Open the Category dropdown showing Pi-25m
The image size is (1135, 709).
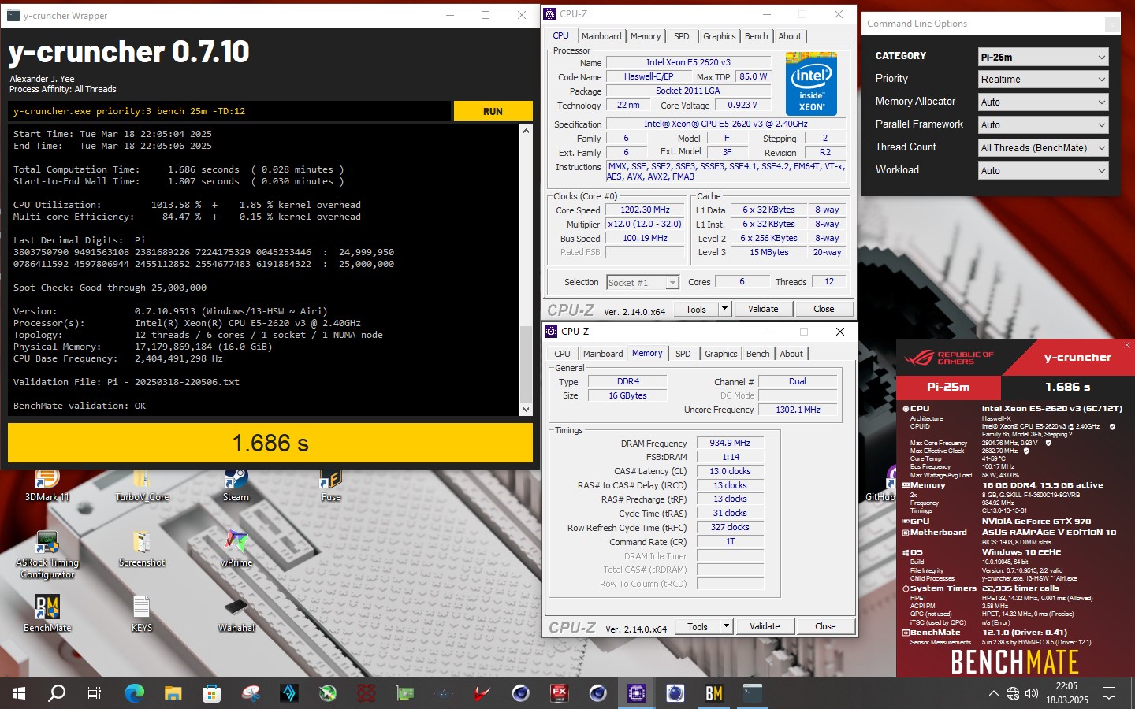tap(1044, 57)
